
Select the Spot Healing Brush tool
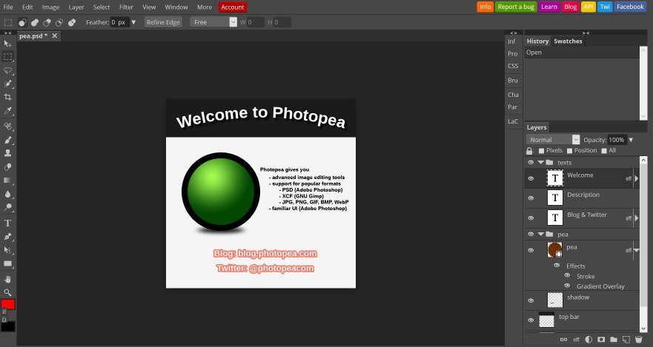[x=7, y=126]
